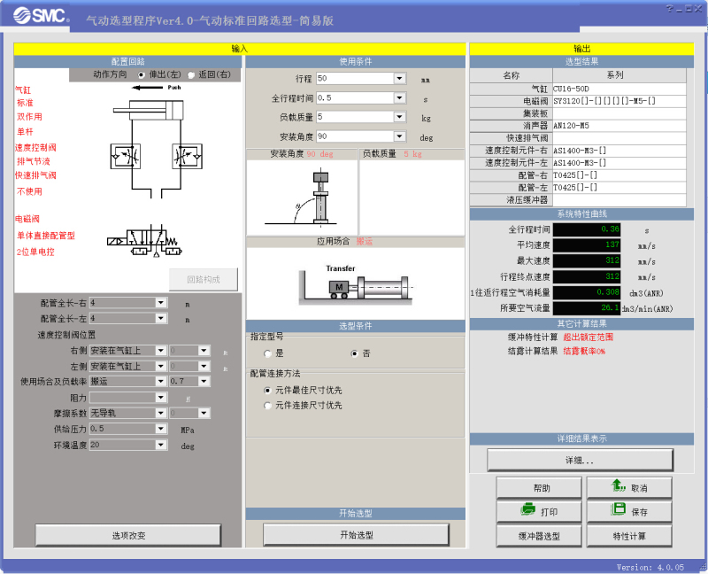Open 左侧 speed valve position dropdown

pyautogui.click(x=161, y=366)
